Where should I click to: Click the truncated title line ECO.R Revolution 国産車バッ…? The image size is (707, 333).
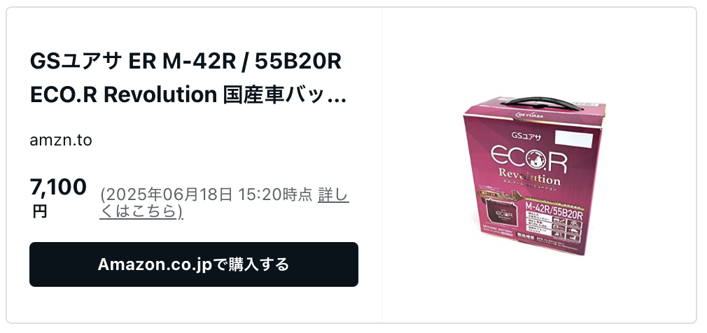[x=188, y=94]
